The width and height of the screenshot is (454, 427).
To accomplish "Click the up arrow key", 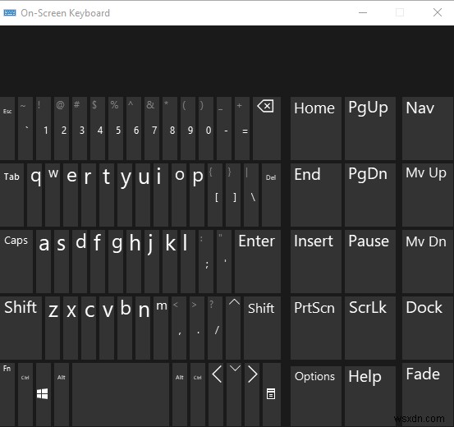I will point(233,328).
